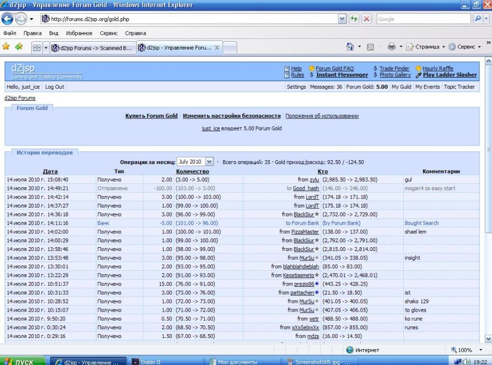Screen dimensions: 492x365
Task: Click the browser Back arrow button
Action: click(9, 19)
